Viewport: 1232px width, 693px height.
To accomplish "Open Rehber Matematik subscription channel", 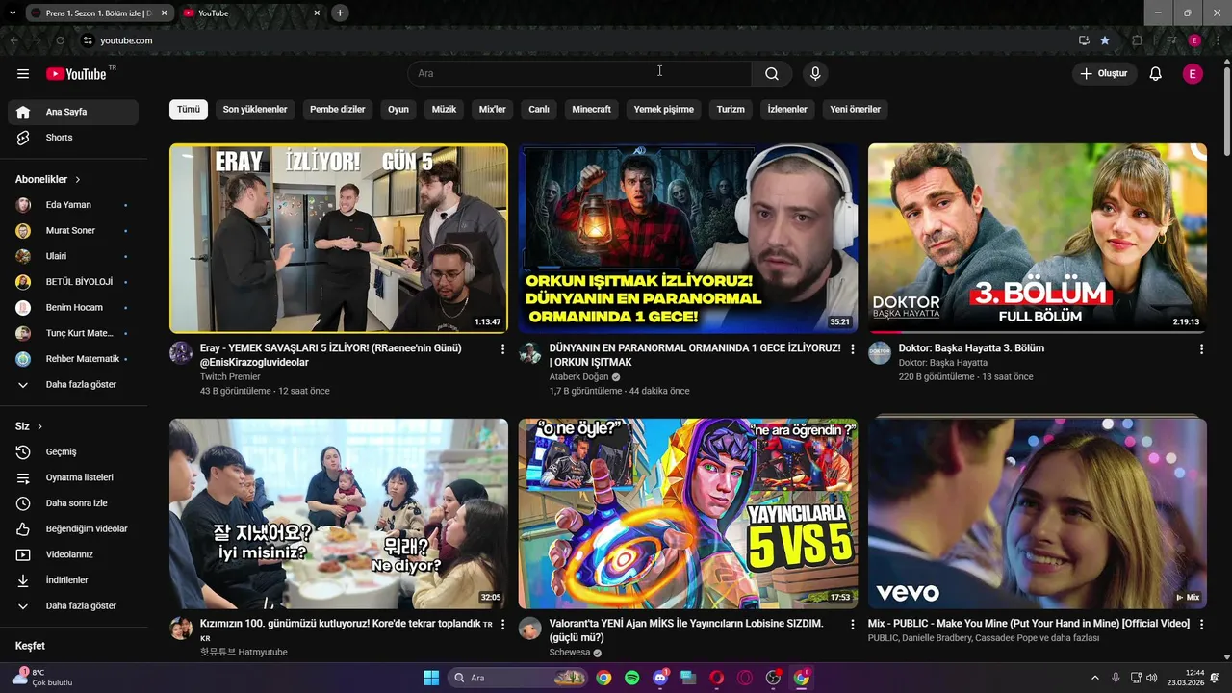I will [x=73, y=359].
